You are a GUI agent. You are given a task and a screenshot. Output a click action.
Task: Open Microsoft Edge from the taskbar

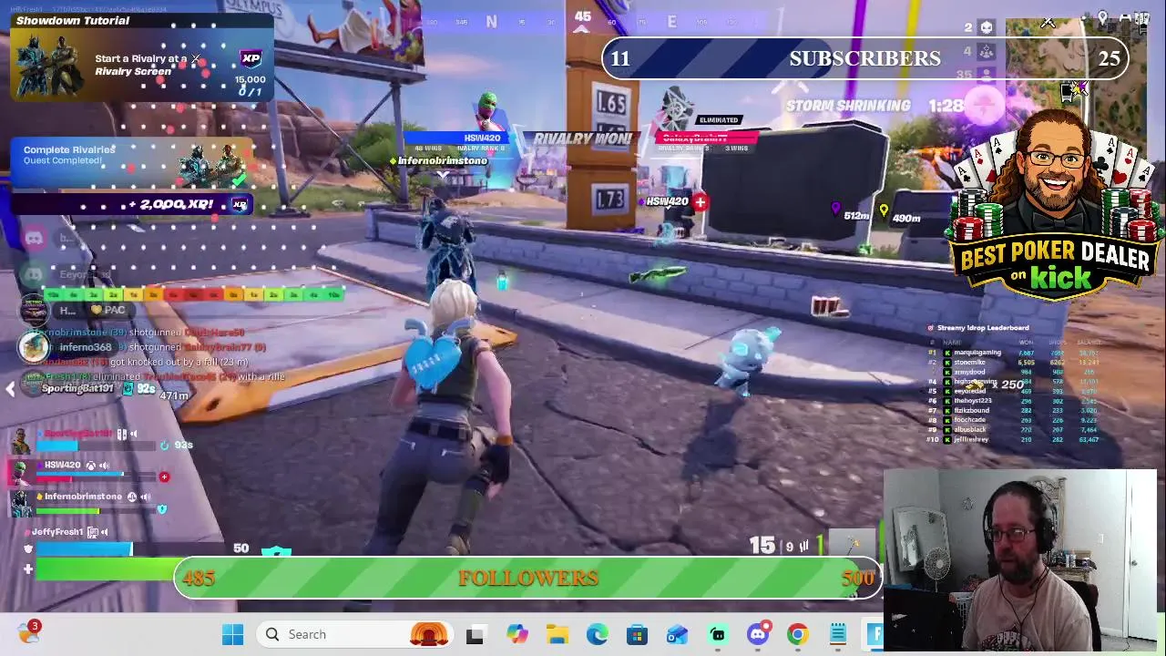coord(598,634)
